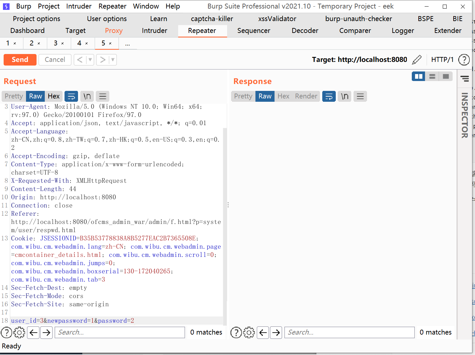The height and width of the screenshot is (355, 475).
Task: Open request editor hamburger menu
Action: pyautogui.click(x=103, y=96)
